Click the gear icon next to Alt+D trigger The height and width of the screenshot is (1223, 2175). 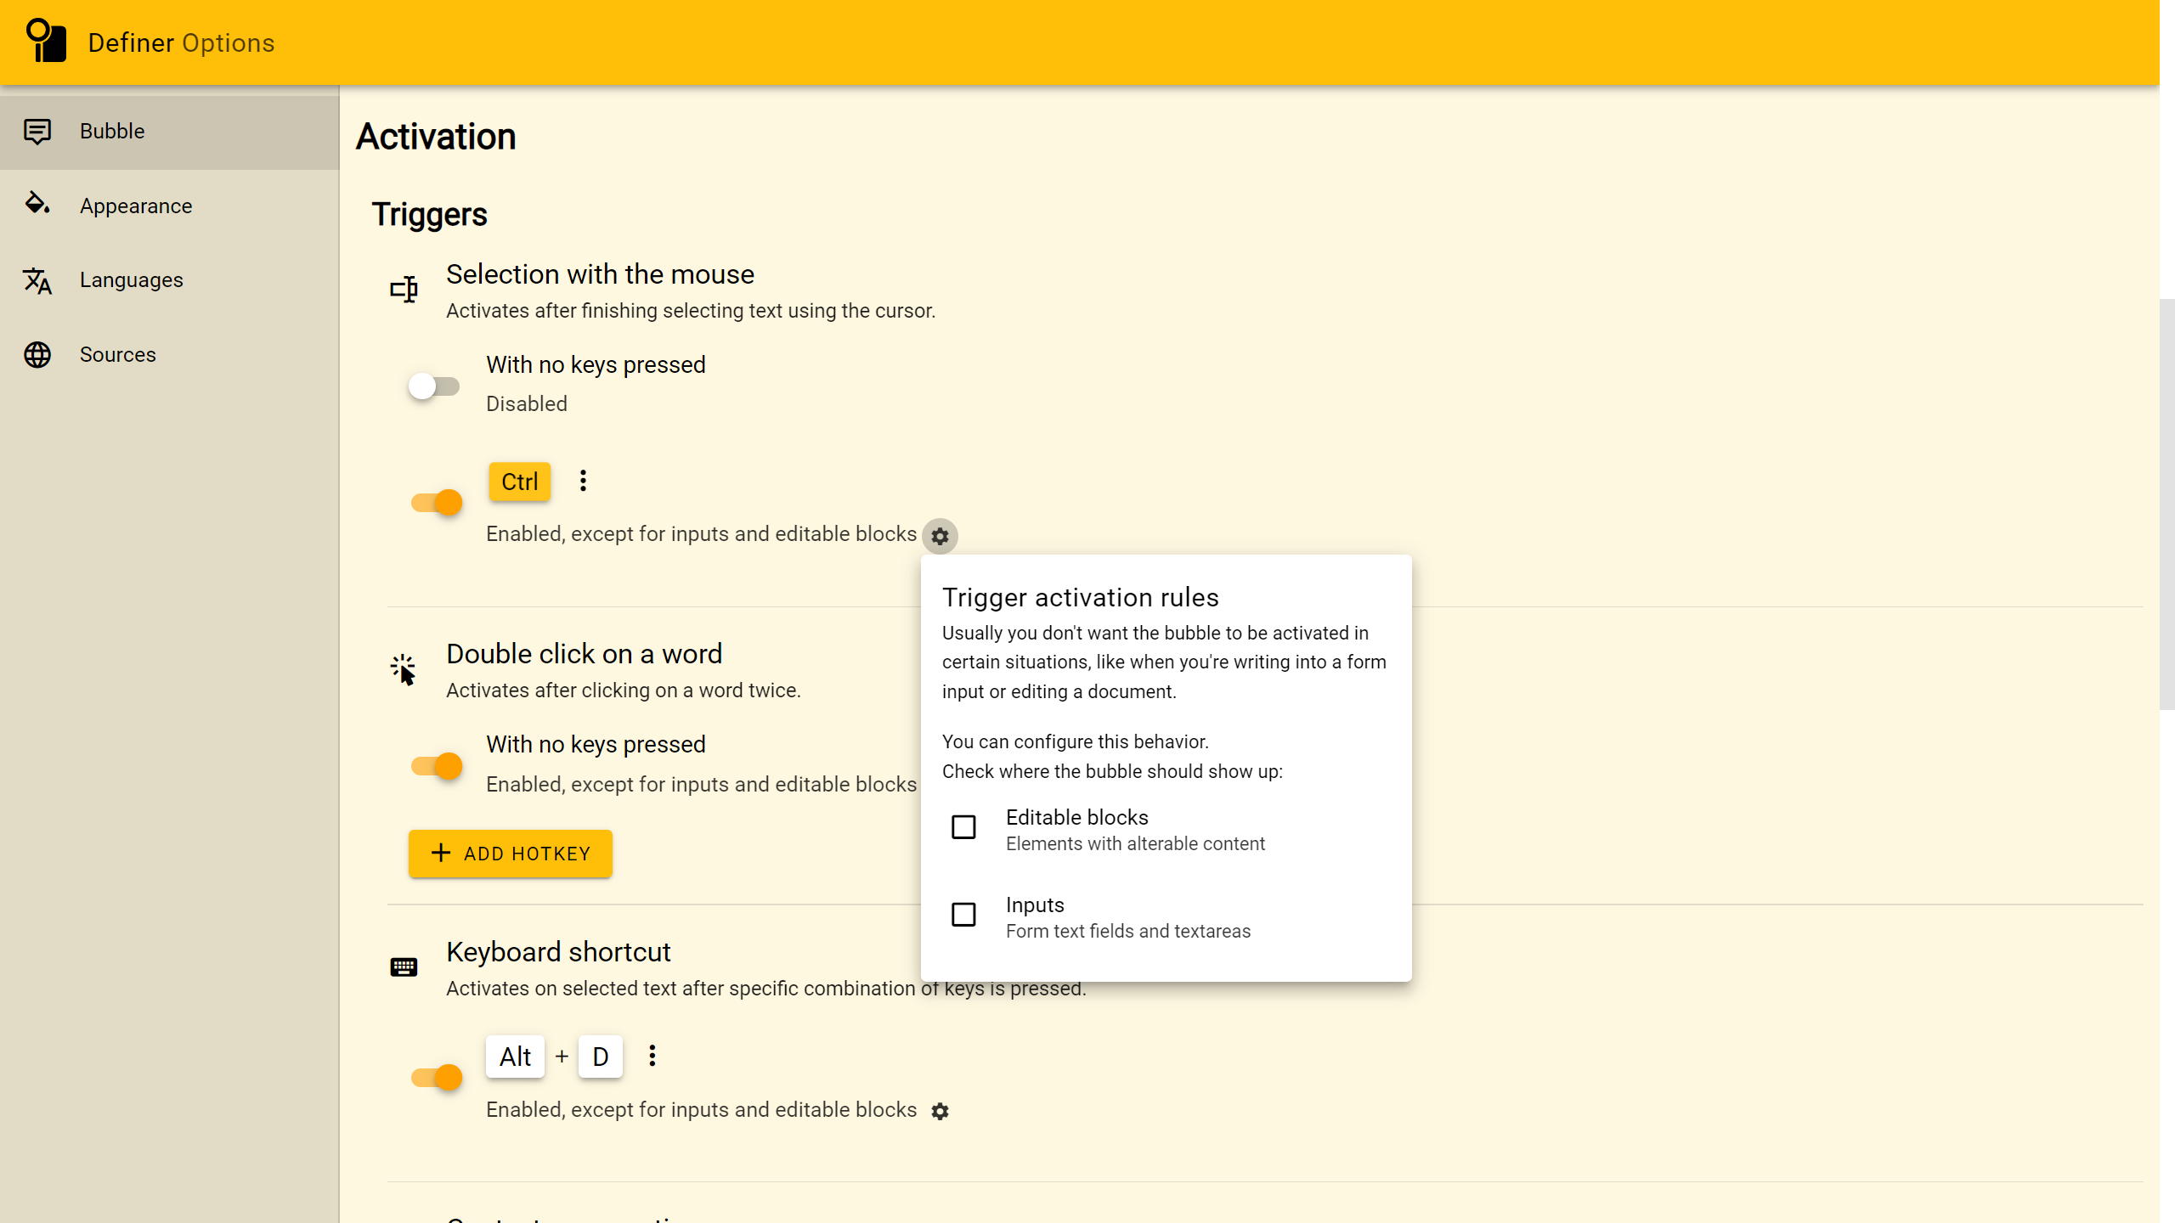[940, 1109]
